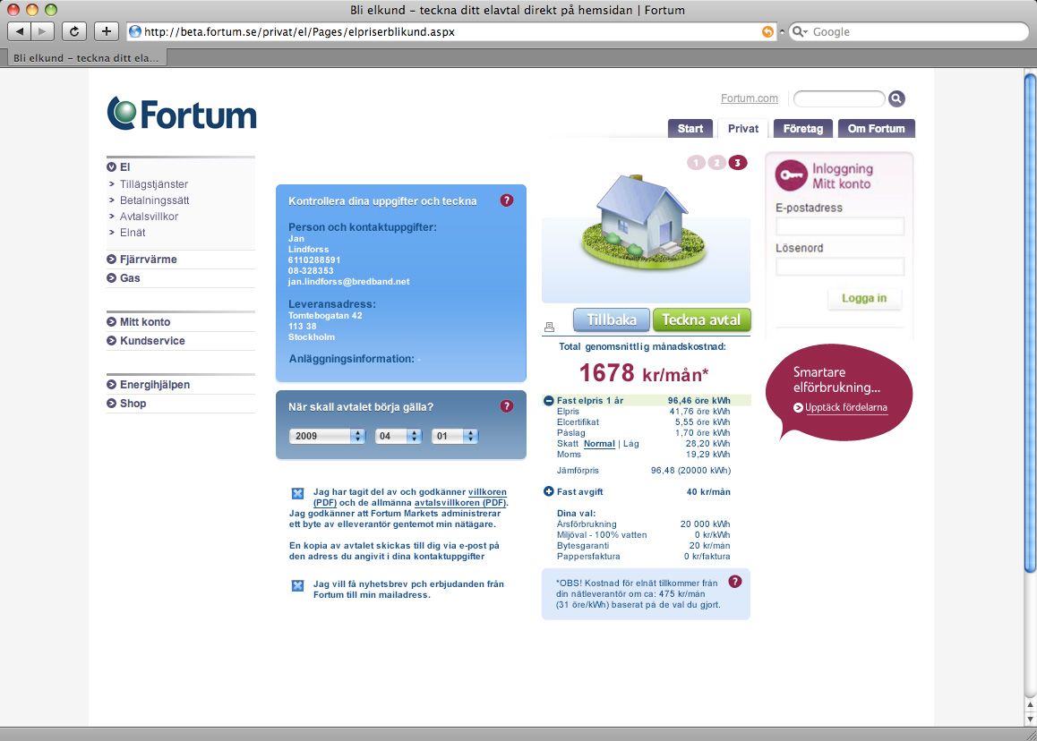Click the scrollbar up arrow
The image size is (1037, 741).
pos(1030,705)
